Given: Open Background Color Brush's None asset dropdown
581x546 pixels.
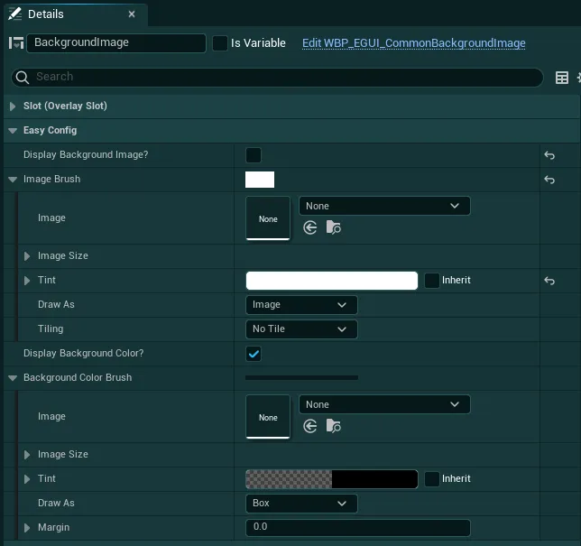Looking at the screenshot, I should 384,404.
